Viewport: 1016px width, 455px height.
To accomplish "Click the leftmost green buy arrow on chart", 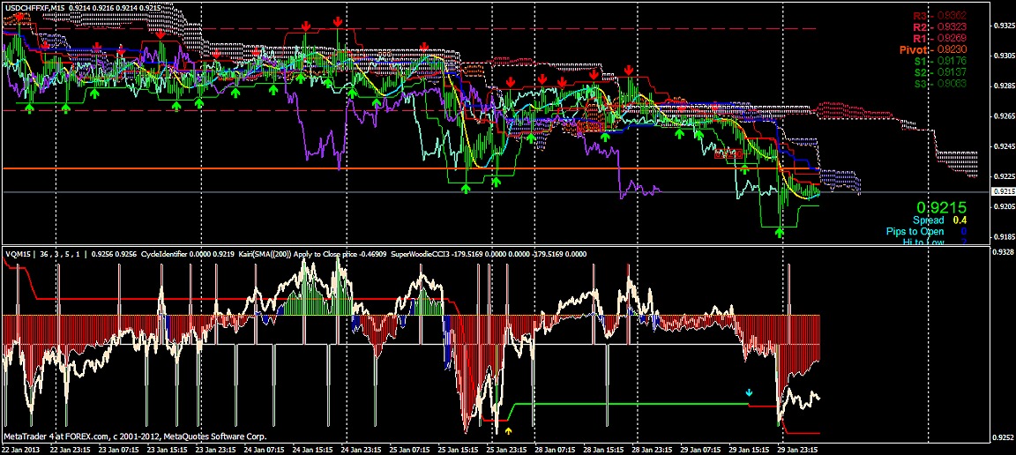I will click(x=29, y=108).
